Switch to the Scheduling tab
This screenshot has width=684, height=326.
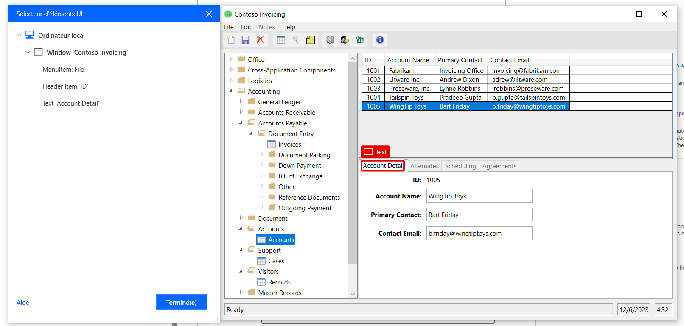pyautogui.click(x=460, y=166)
